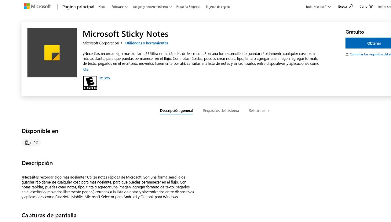Screen dimensions: 391x222
Task: Switch to Requisitos del sistema tab
Action: tap(221, 111)
